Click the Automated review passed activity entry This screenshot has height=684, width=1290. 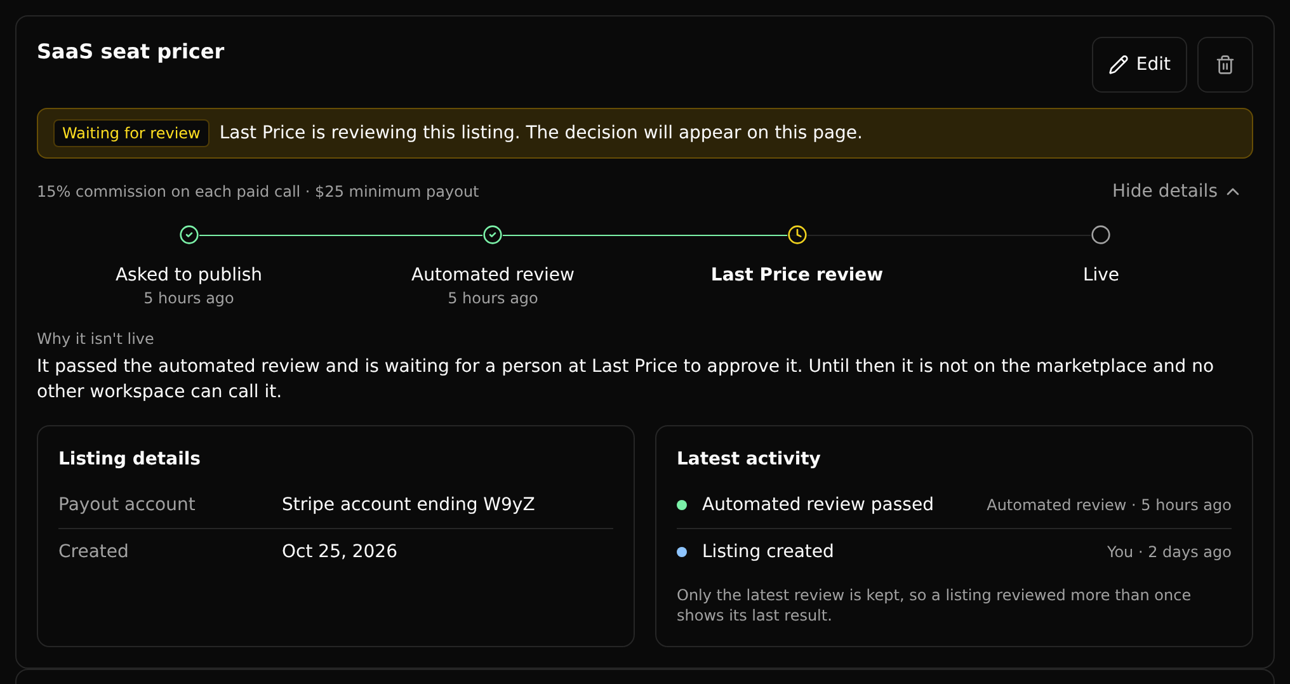(x=954, y=504)
